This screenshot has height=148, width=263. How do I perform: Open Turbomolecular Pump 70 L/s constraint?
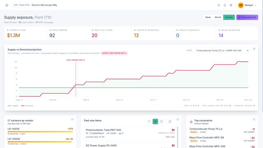coord(222,131)
